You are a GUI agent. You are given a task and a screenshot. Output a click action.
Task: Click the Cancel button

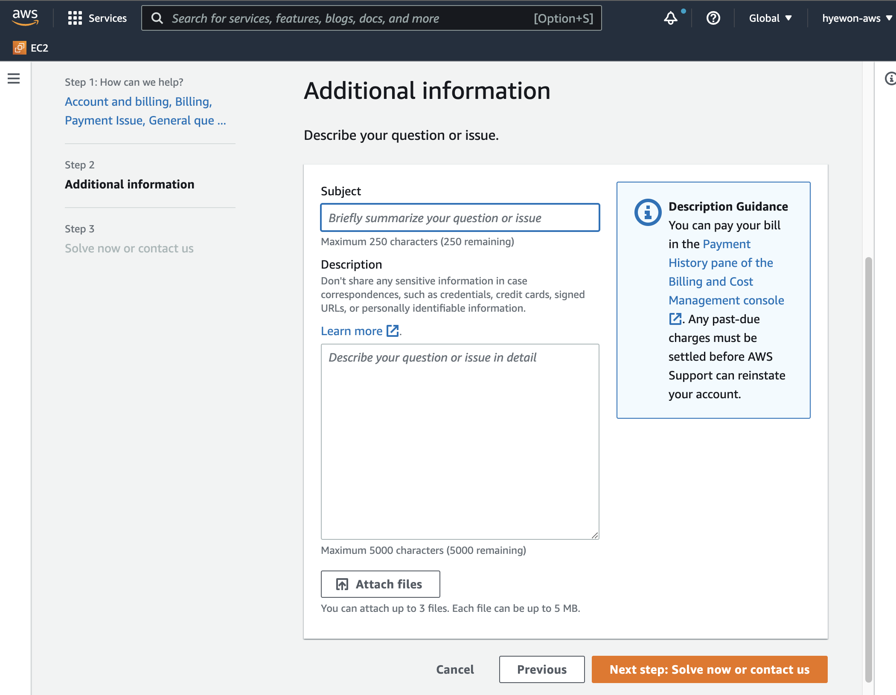pyautogui.click(x=455, y=669)
